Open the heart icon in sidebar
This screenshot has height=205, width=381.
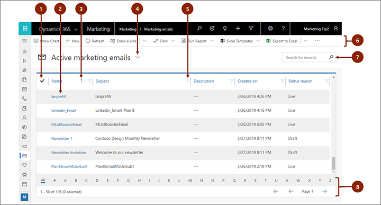click(x=24, y=165)
